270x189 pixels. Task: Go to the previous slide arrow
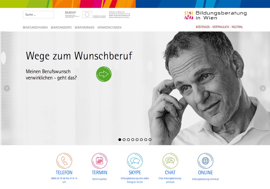click(x=7, y=88)
